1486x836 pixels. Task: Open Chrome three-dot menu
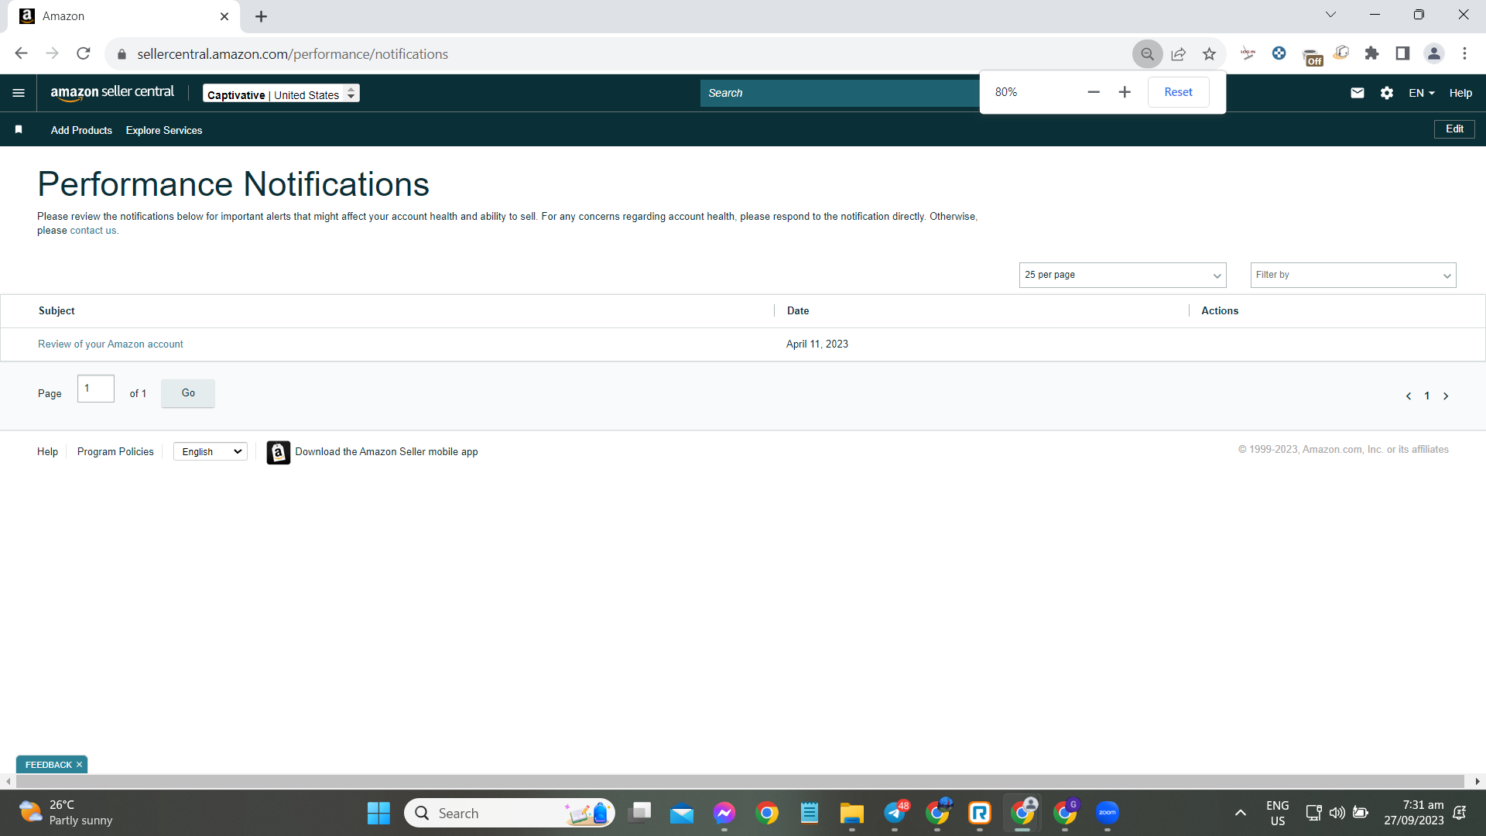pos(1465,53)
